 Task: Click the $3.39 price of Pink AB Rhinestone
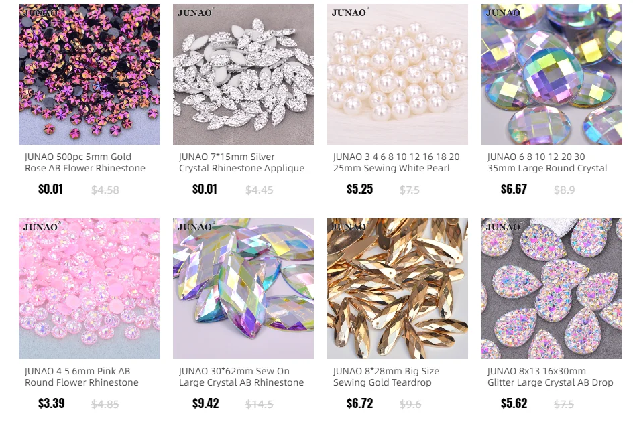(x=51, y=403)
